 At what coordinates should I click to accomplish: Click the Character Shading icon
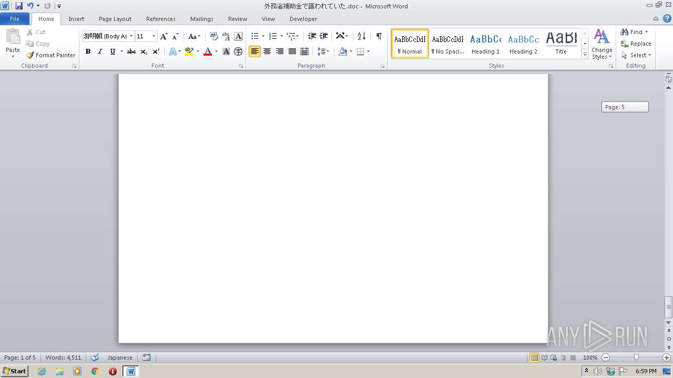click(226, 51)
